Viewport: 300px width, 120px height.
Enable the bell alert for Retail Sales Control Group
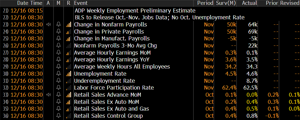[x=59, y=116]
